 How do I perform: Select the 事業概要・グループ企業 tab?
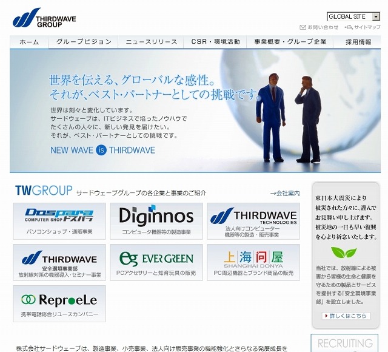pos(290,42)
